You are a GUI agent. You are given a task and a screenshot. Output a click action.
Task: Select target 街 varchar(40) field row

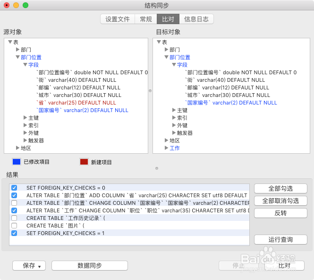point(225,80)
